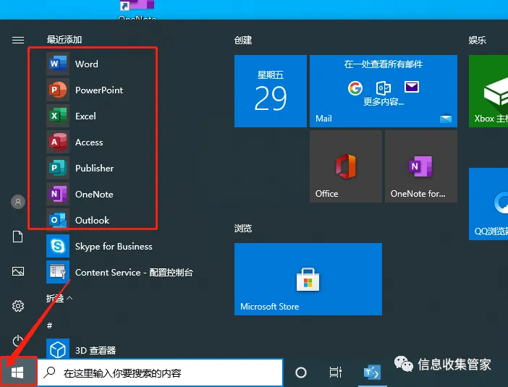Click the # alphabet index header
This screenshot has height=387, width=508.
49,325
